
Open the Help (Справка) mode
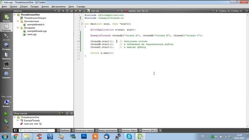(x=6, y=75)
